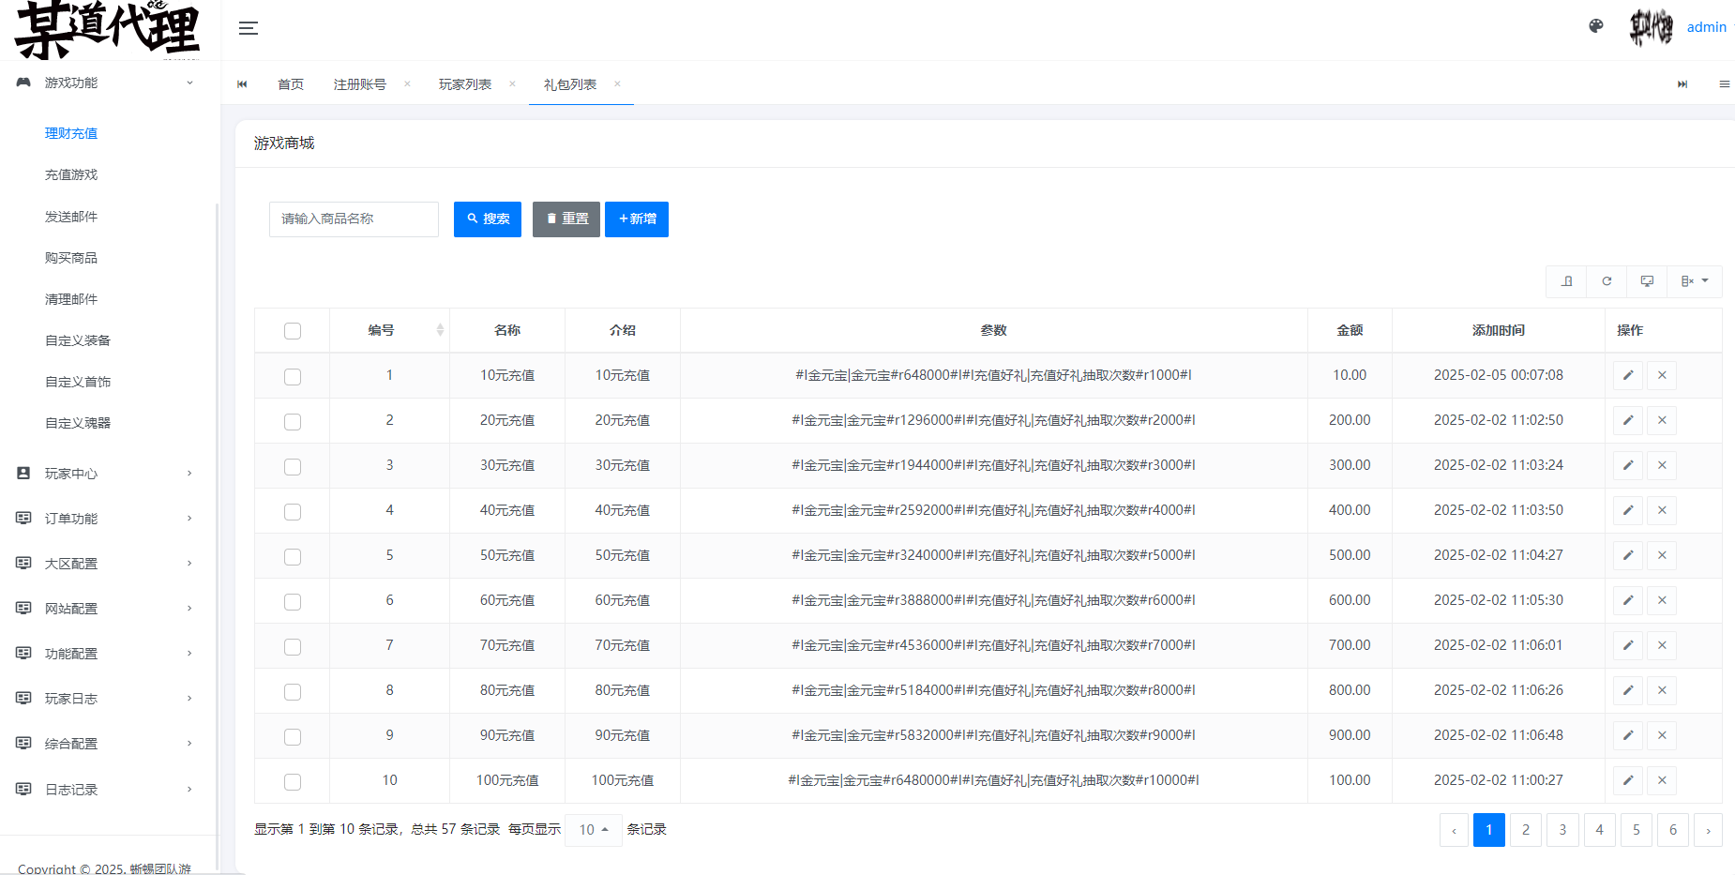Select the checkbox for row 8 80元充值
Image resolution: width=1735 pixels, height=875 pixels.
pyautogui.click(x=293, y=691)
